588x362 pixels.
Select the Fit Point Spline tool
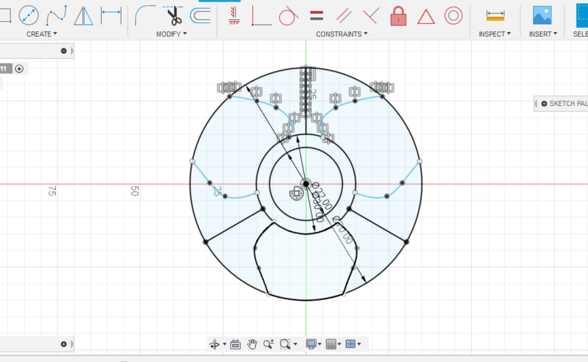click(x=56, y=16)
